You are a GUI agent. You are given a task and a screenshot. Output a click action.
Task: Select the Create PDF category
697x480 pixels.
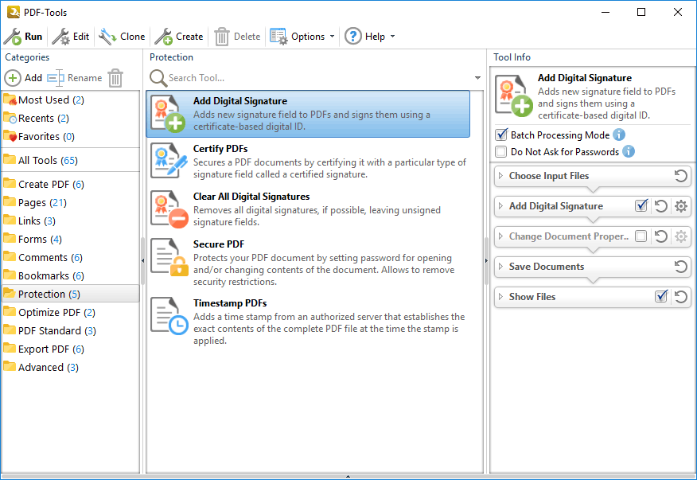[x=70, y=184]
